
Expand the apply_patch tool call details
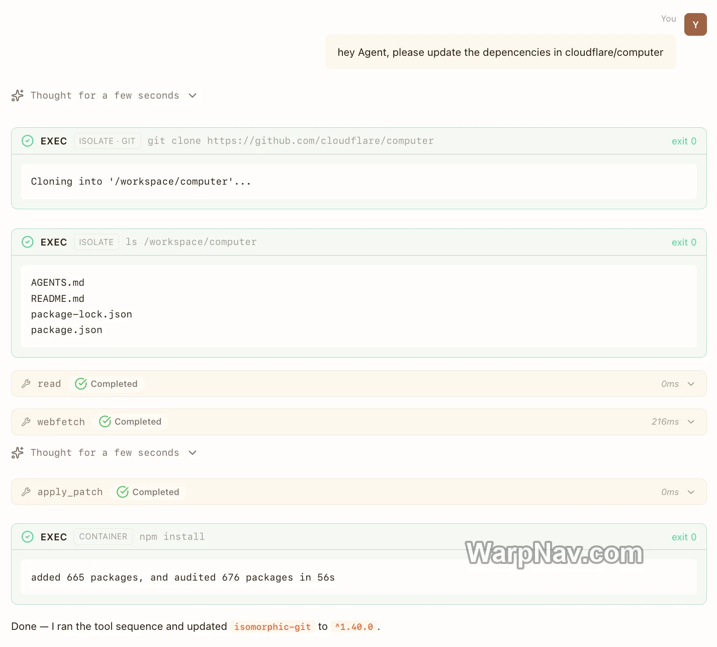(691, 492)
